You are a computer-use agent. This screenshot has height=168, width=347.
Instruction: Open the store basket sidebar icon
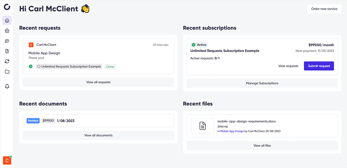[7, 31]
